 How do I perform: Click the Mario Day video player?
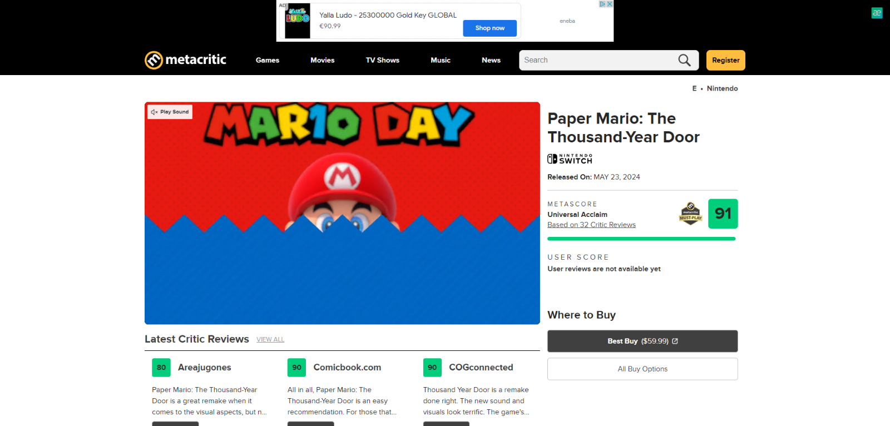click(342, 213)
